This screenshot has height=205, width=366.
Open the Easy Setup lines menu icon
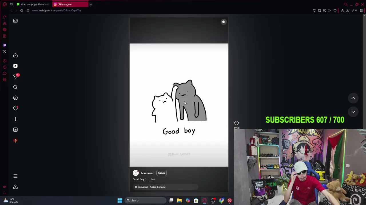pos(361,11)
